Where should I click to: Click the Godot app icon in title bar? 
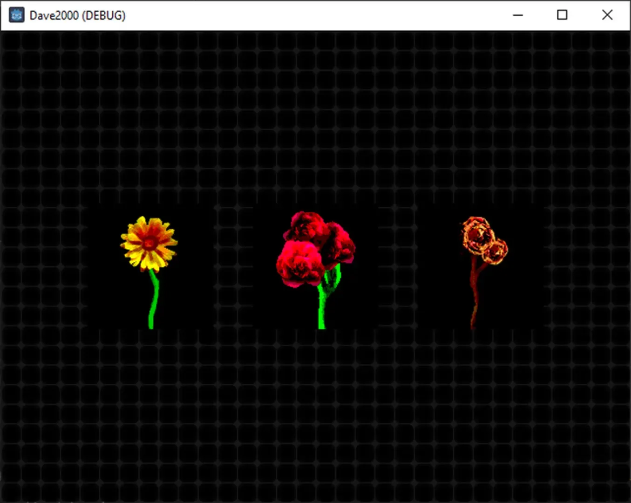(17, 15)
